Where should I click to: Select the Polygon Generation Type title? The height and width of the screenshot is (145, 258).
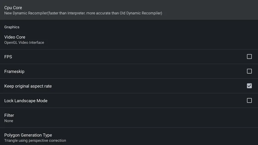pyautogui.click(x=28, y=135)
